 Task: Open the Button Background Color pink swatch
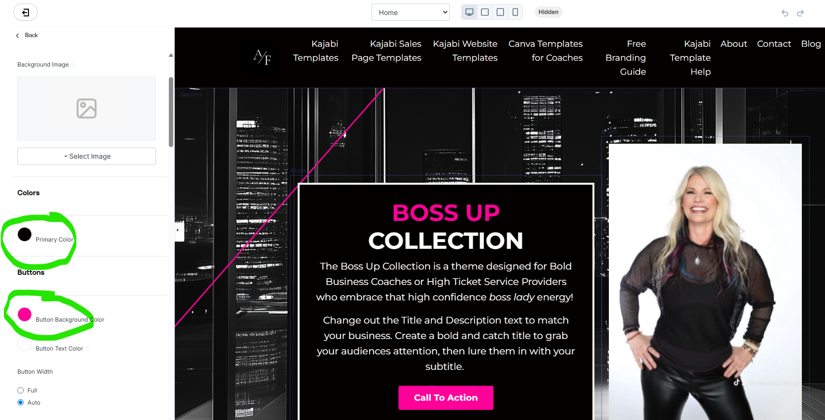coord(25,314)
